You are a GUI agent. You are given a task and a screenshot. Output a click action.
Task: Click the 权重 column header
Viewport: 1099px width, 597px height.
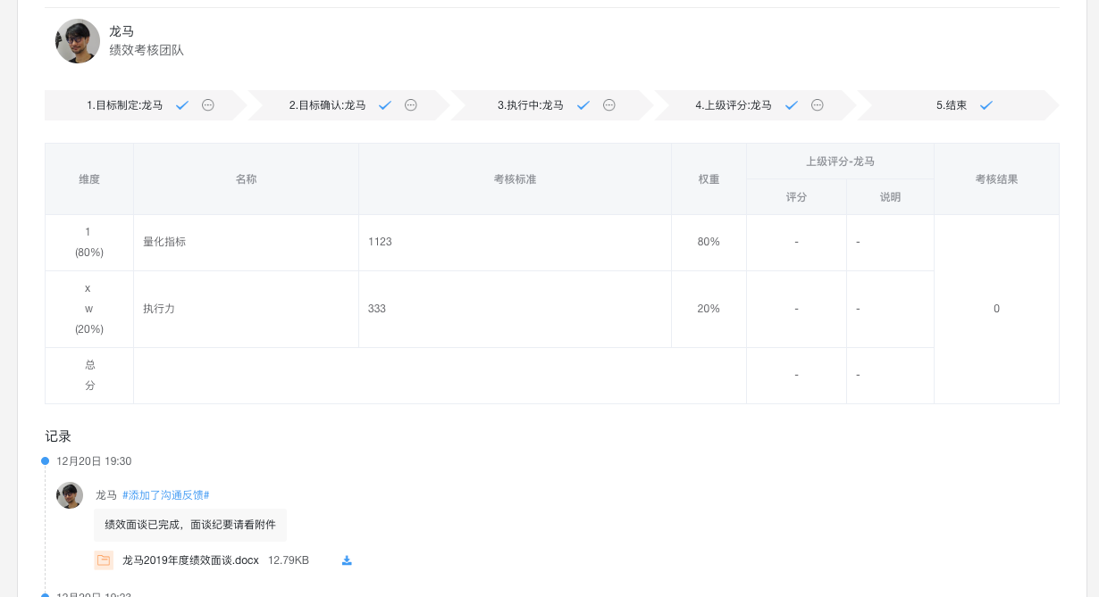pyautogui.click(x=709, y=179)
